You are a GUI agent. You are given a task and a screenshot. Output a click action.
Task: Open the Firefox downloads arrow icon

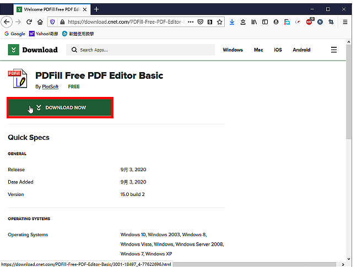(232, 22)
